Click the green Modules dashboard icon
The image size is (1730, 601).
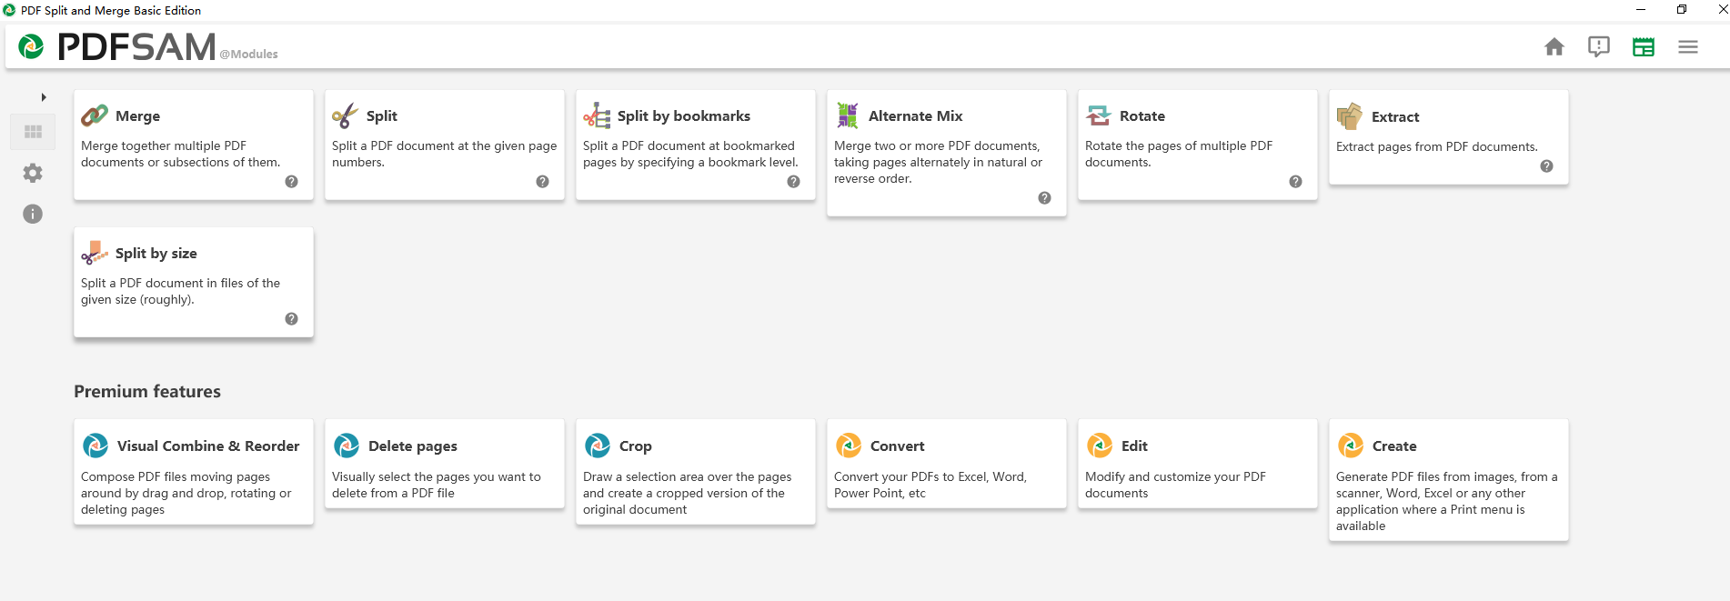click(x=1644, y=47)
